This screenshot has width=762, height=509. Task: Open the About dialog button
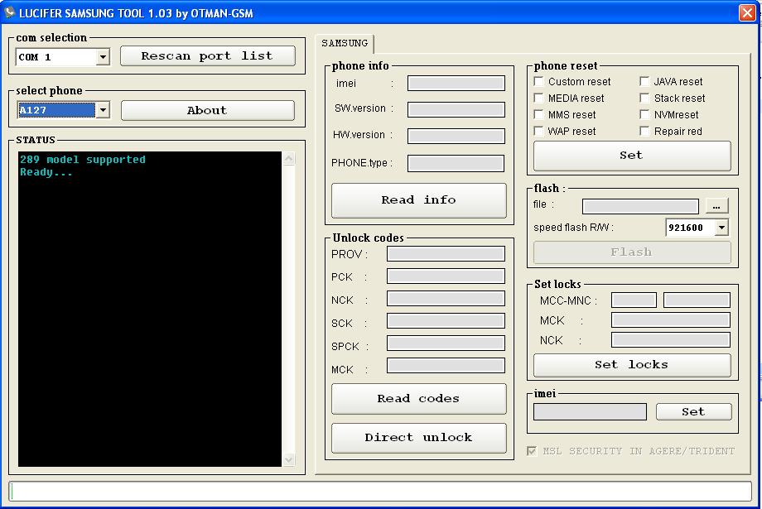coord(208,110)
